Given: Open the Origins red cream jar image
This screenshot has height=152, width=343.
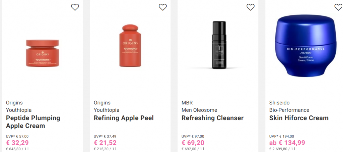Looking at the screenshot, I should coord(43,52).
